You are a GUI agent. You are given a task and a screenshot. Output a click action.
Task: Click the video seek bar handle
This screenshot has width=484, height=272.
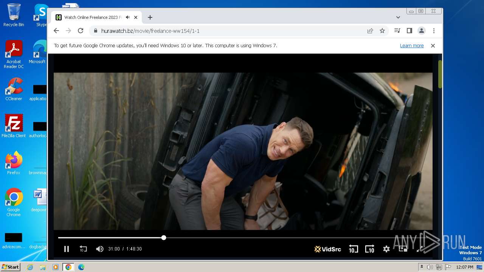164,238
